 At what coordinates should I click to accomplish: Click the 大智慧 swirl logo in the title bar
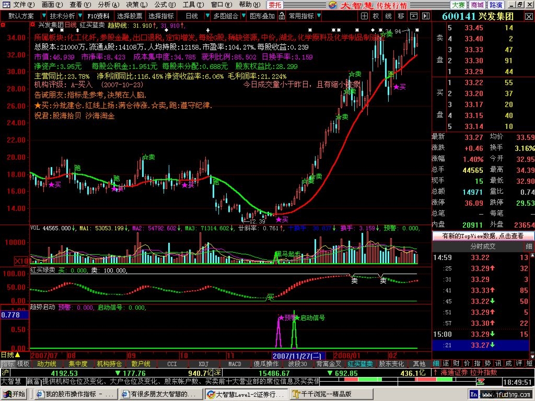tap(333, 5)
